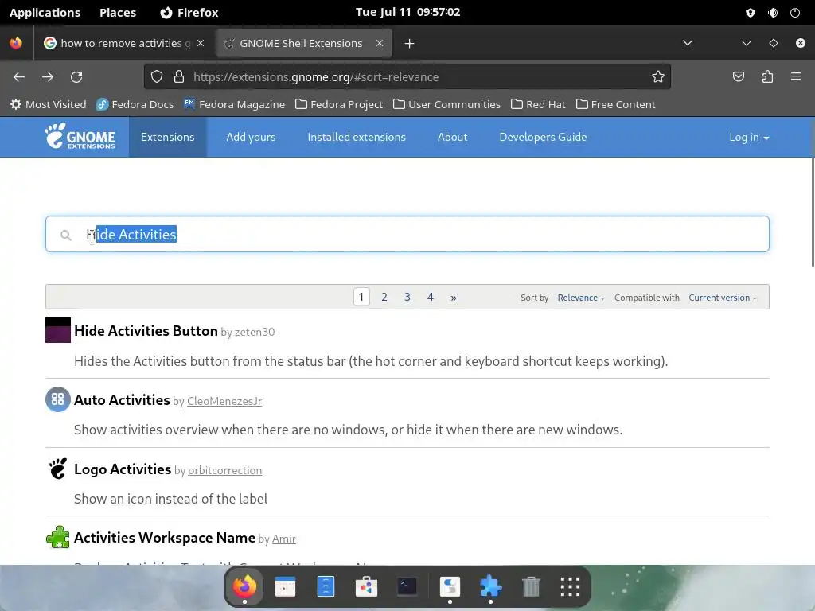Open the Current version compatibility dropdown

pyautogui.click(x=723, y=298)
